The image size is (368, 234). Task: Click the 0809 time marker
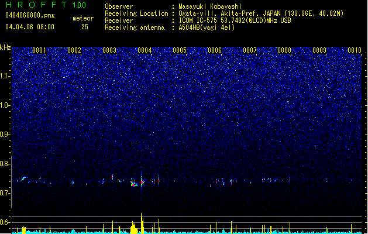319,50
